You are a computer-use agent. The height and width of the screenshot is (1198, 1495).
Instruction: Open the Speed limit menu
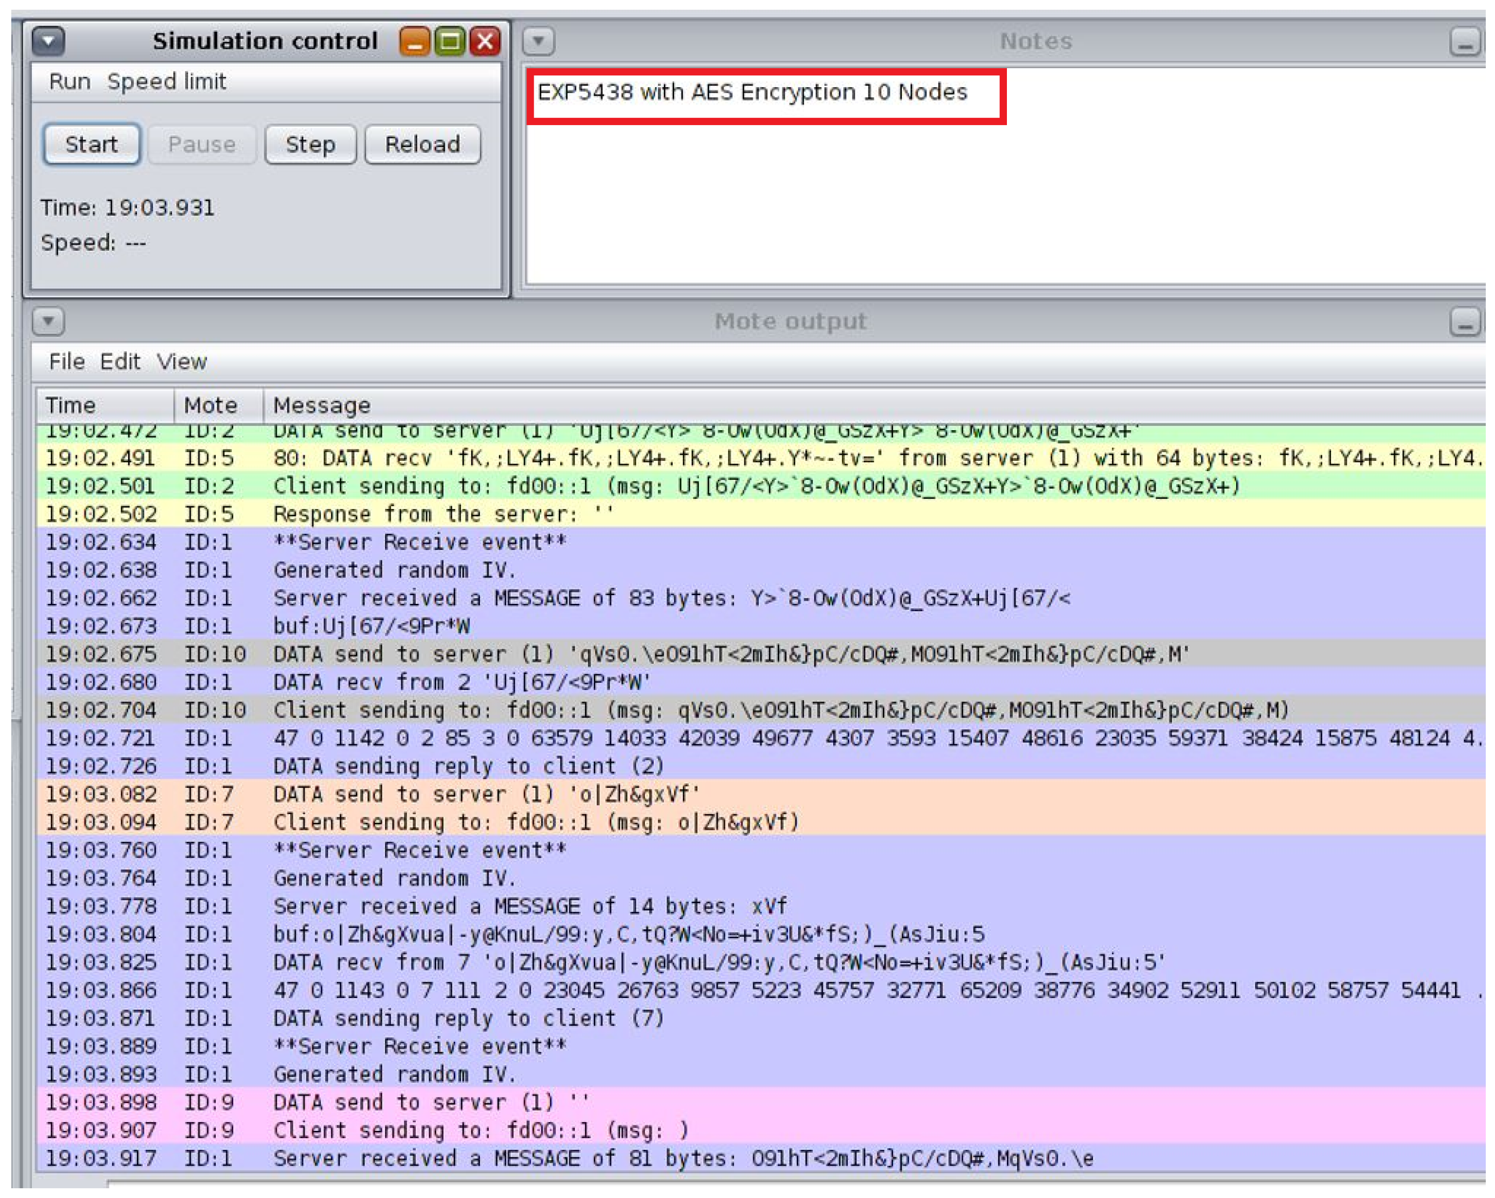coord(167,82)
